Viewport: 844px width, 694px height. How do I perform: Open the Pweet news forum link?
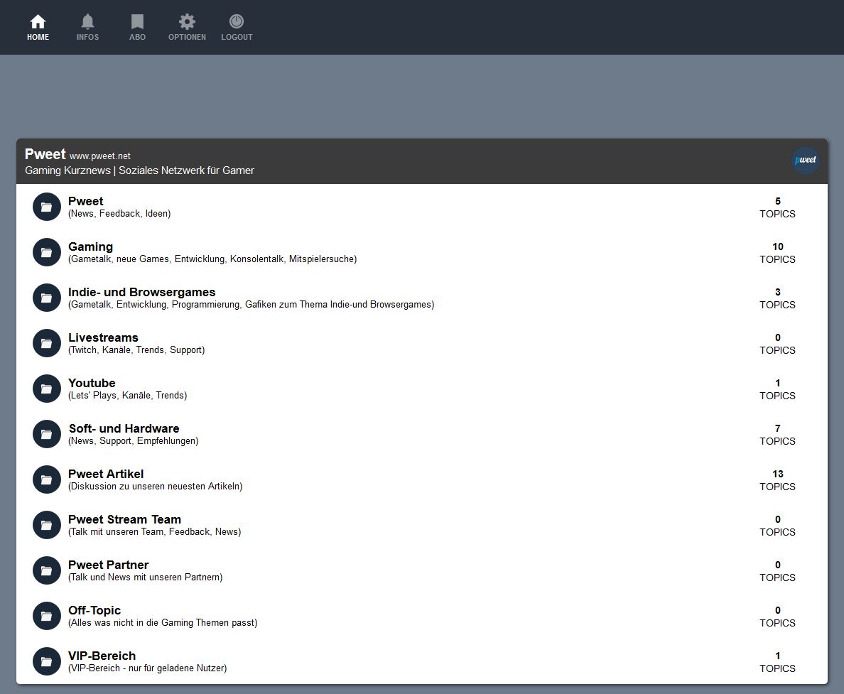point(85,201)
